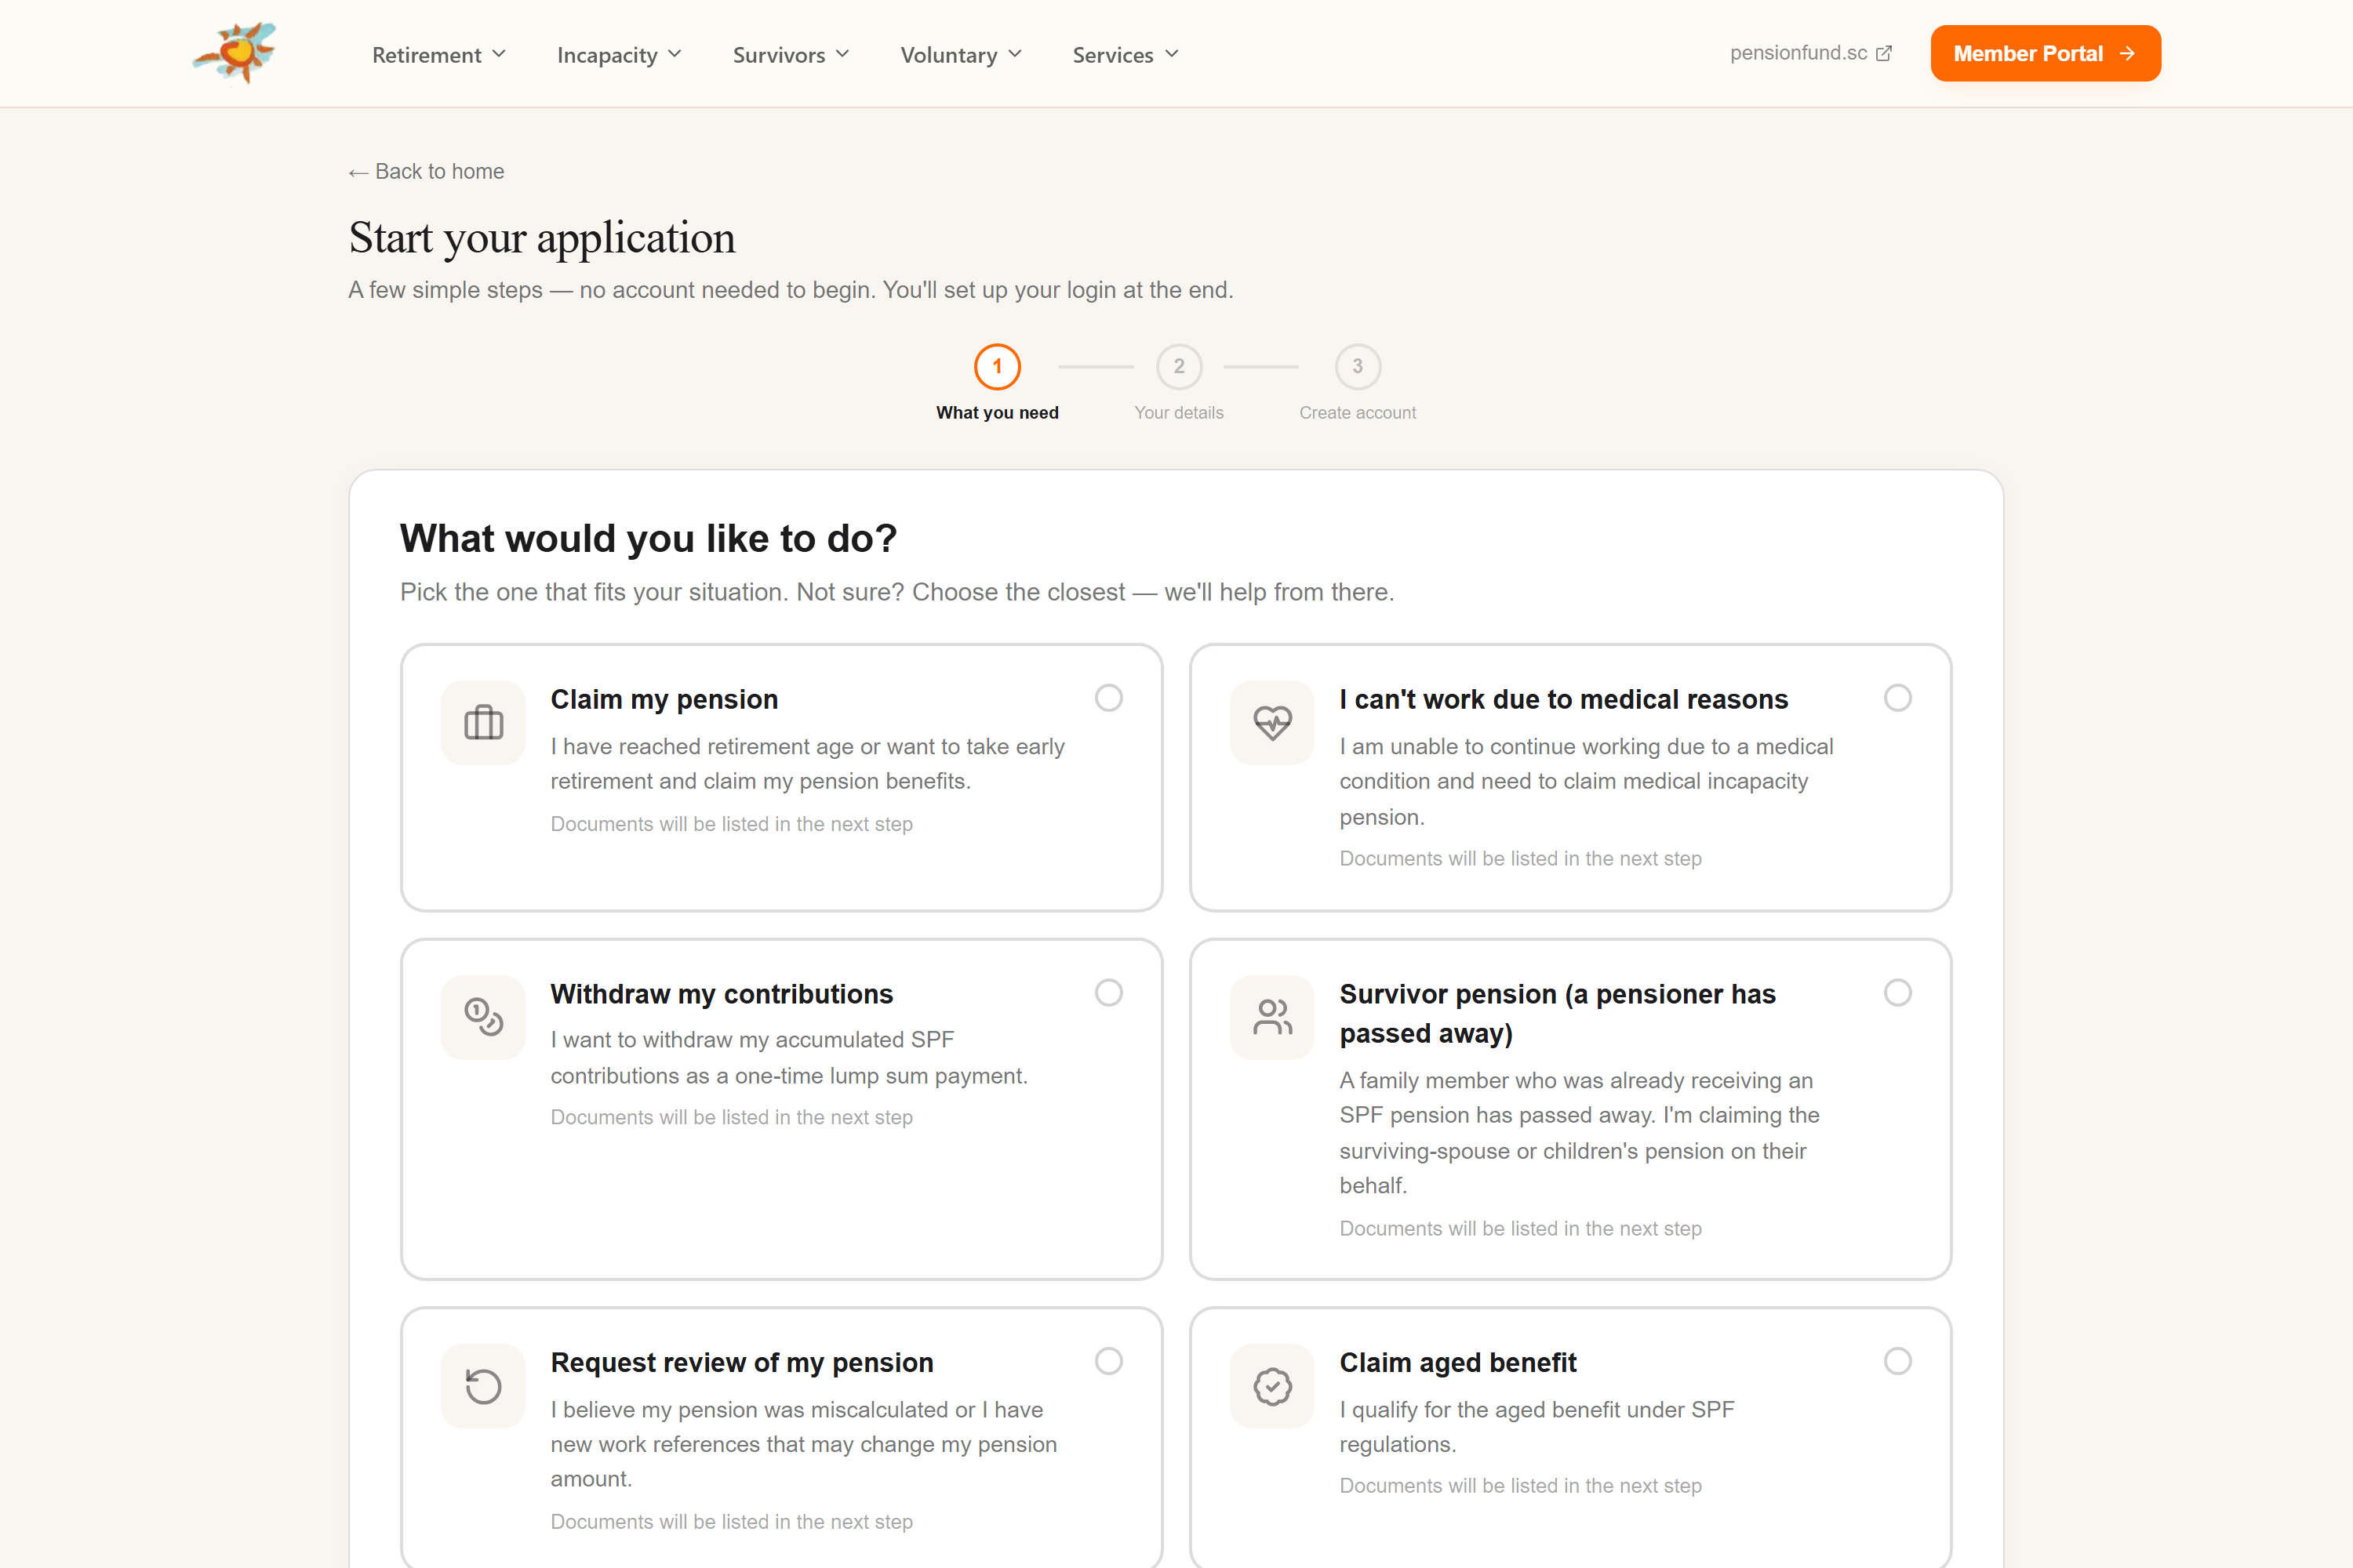This screenshot has width=2353, height=1568.
Task: Open the Retirement menu label
Action: click(x=426, y=55)
